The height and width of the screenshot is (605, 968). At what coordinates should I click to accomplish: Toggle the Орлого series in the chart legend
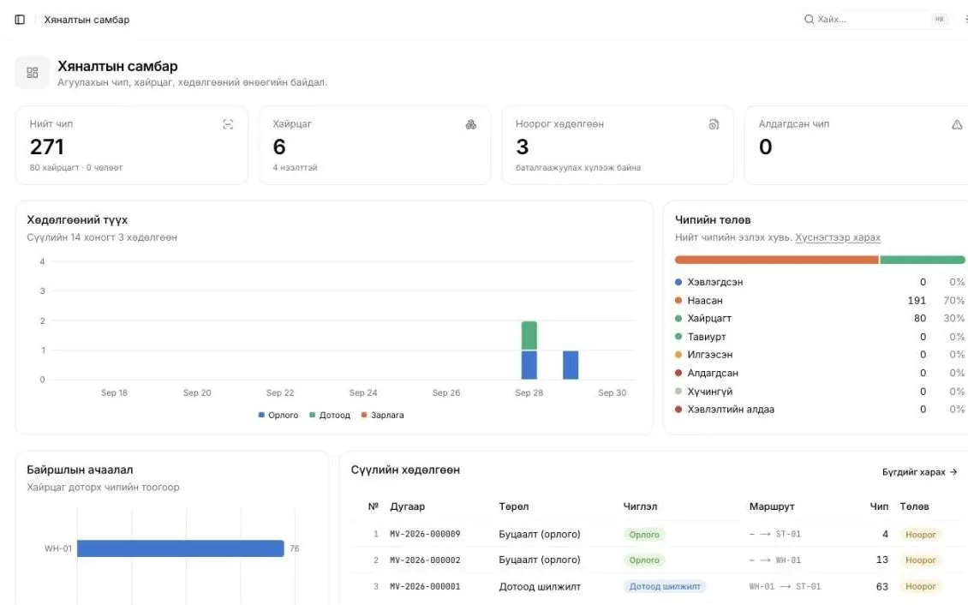click(x=278, y=416)
